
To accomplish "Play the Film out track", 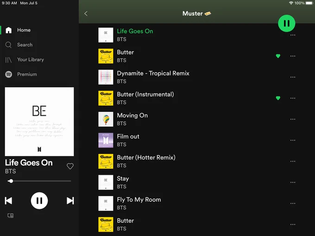I will [x=197, y=140].
